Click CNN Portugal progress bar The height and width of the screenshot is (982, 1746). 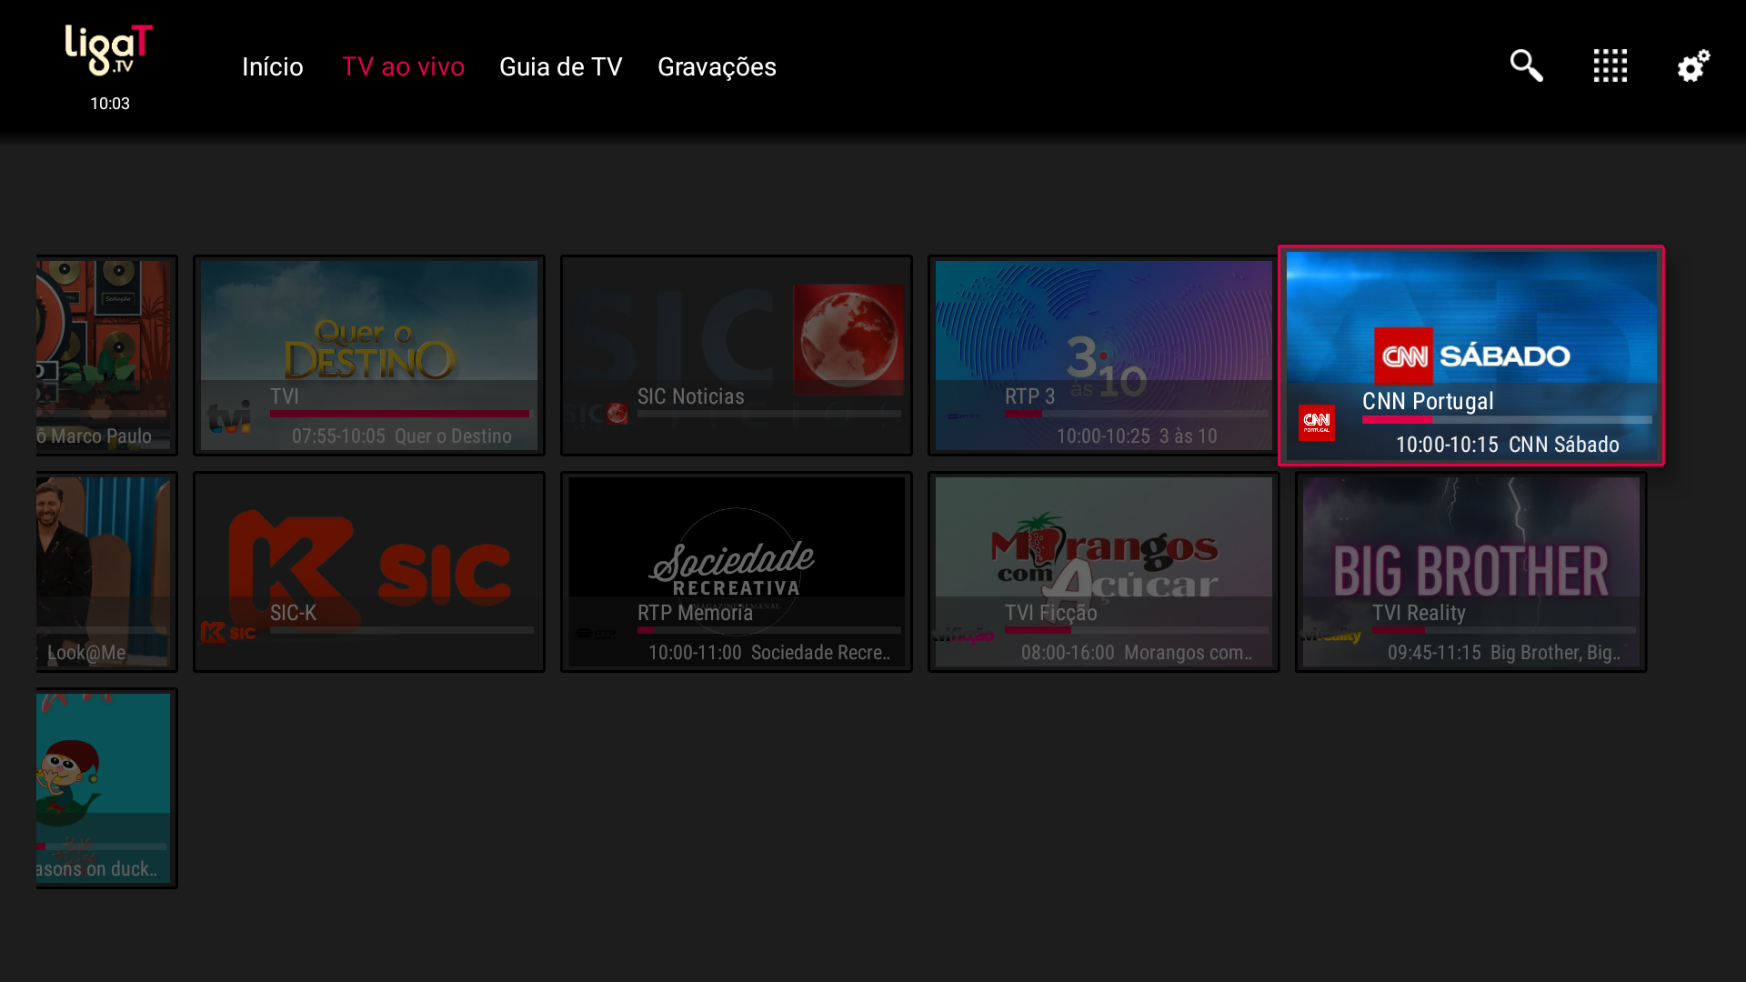[x=1507, y=420]
